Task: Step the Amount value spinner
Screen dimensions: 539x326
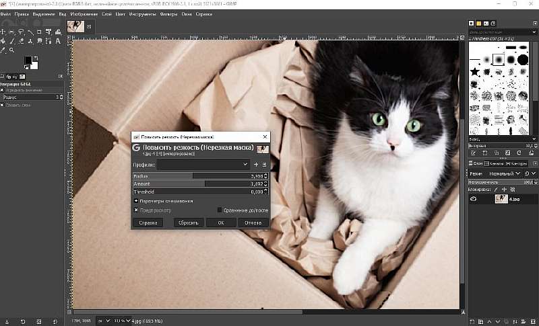Action: point(265,184)
